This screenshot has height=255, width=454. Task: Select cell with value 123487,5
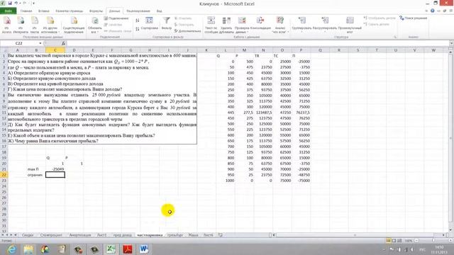[x=263, y=113]
